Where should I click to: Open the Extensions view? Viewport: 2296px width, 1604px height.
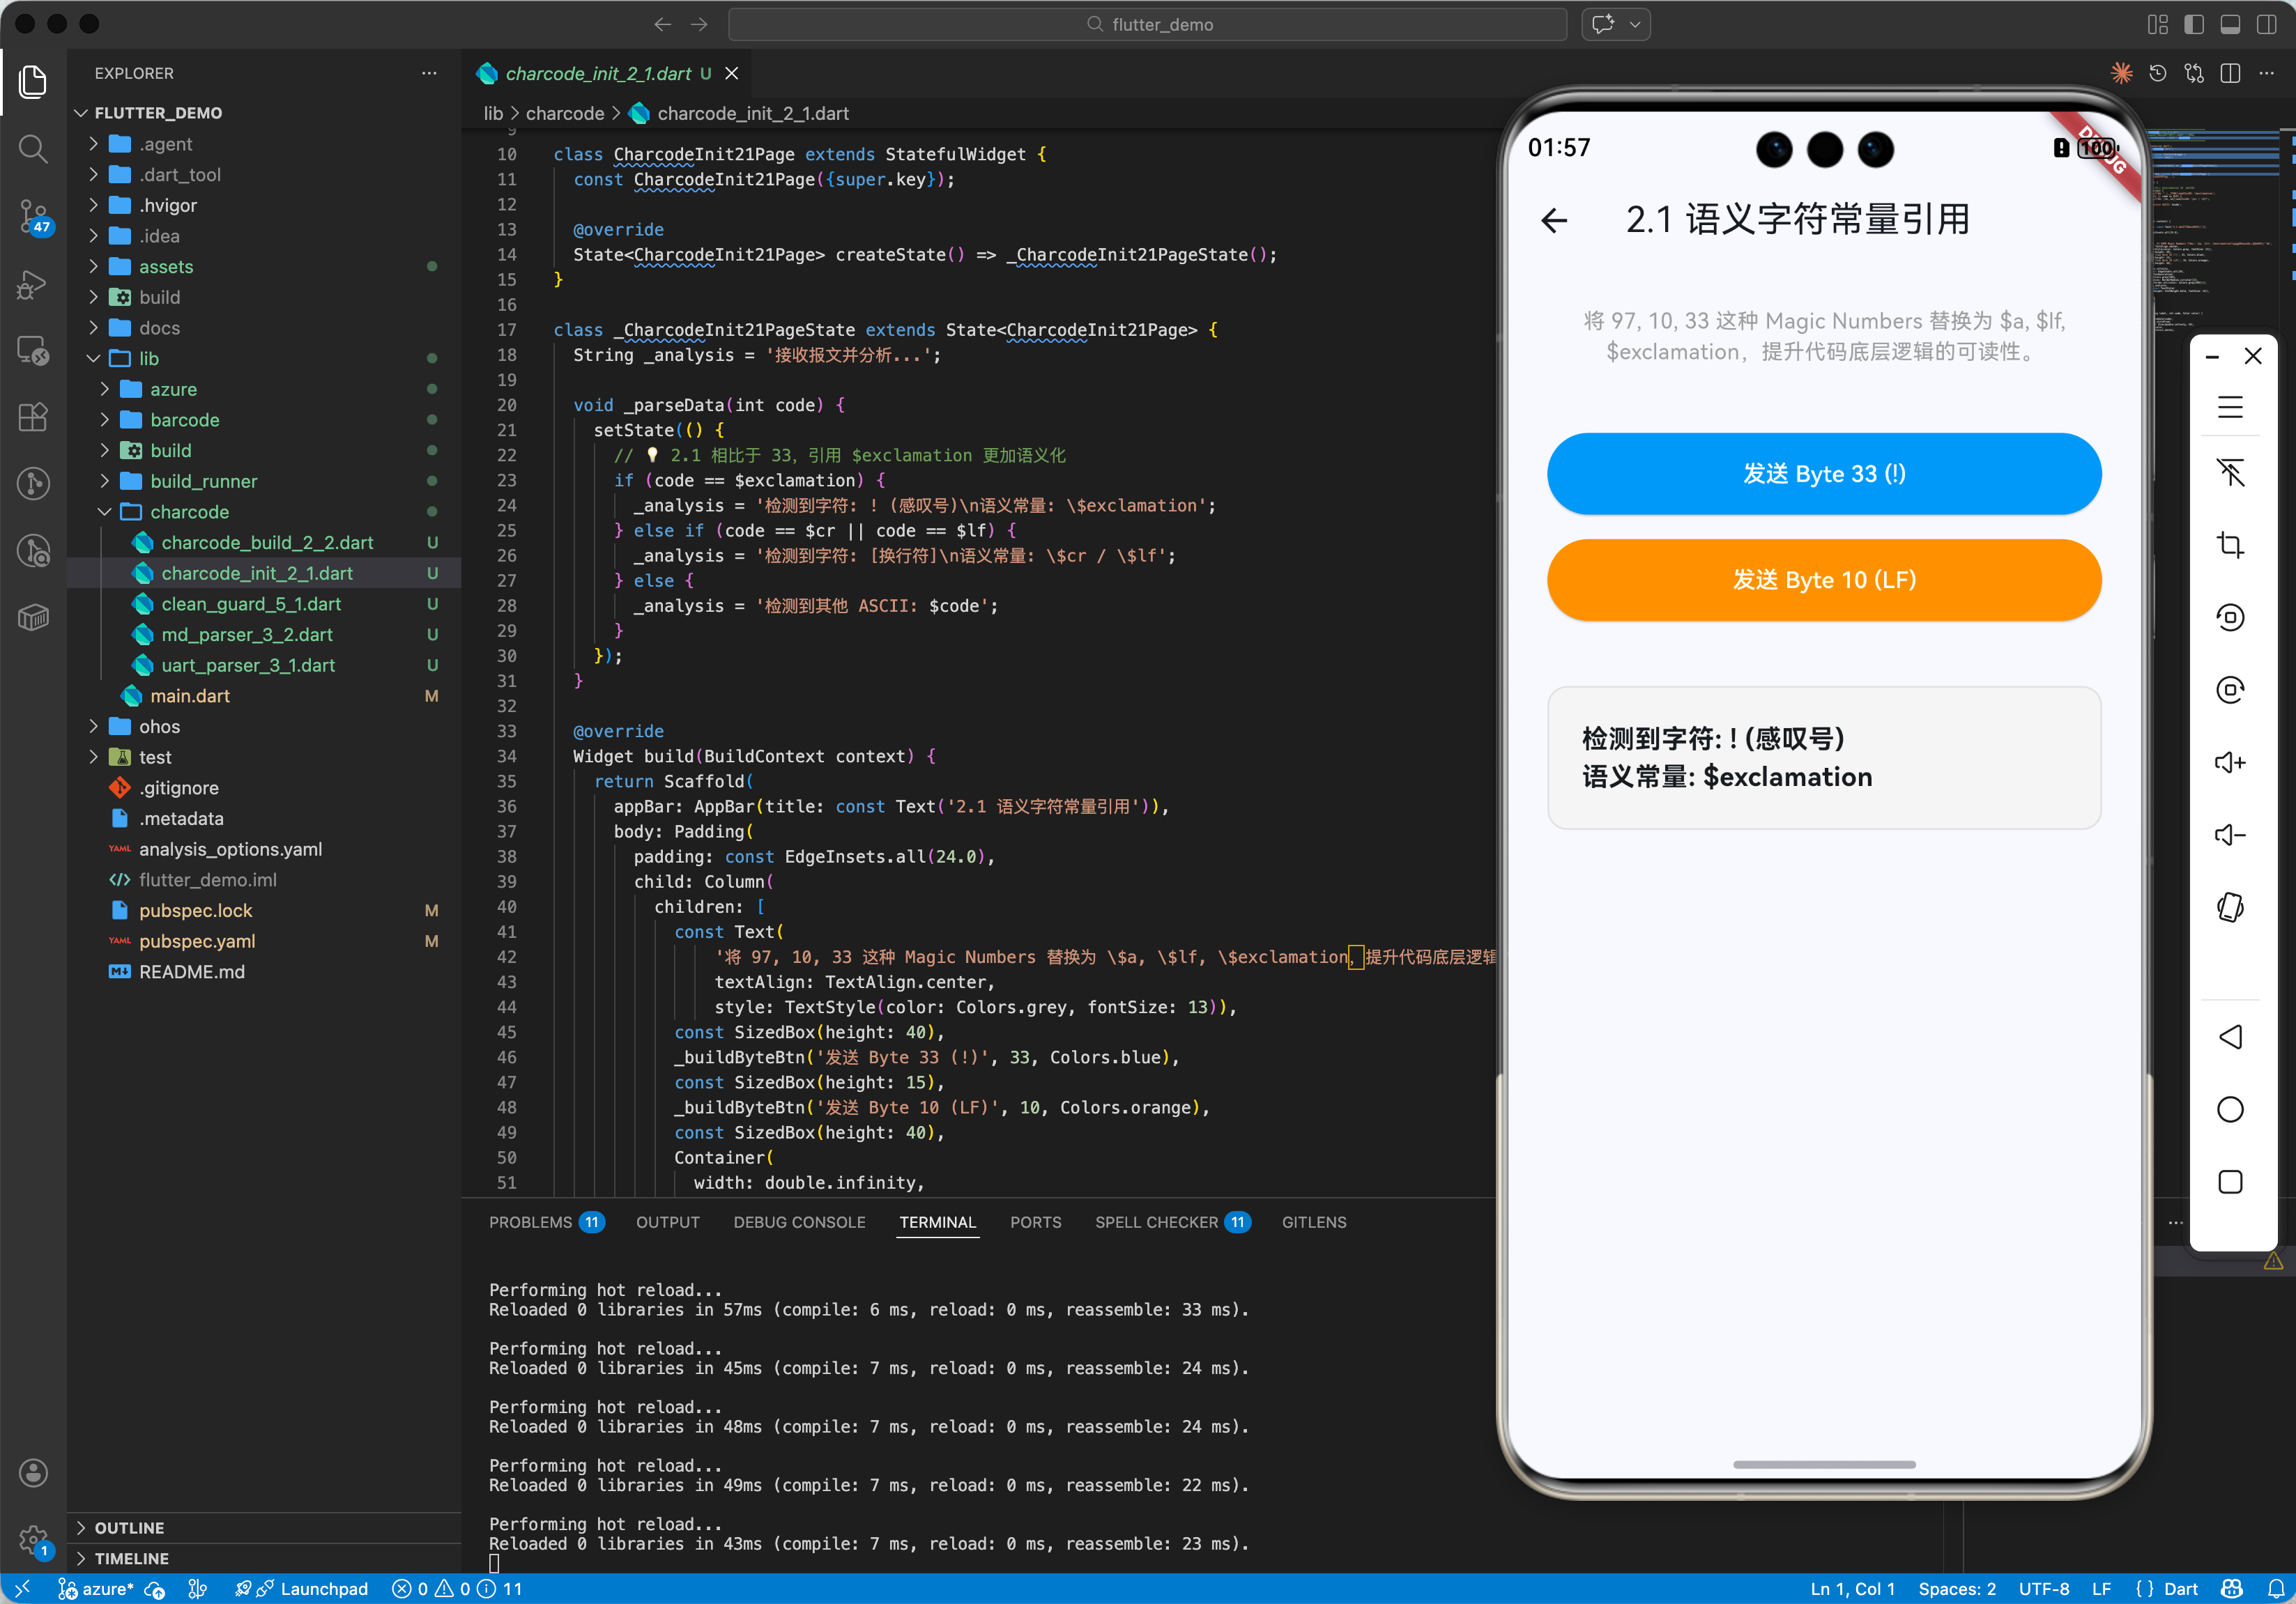click(x=33, y=417)
